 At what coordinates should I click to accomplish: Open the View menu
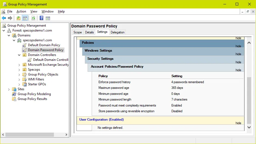34,11
